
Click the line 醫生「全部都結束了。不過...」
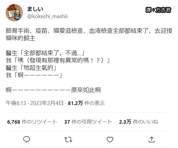45,53
